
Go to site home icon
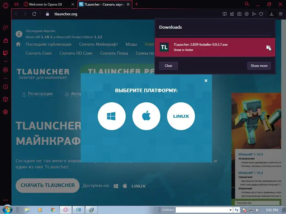(18, 44)
